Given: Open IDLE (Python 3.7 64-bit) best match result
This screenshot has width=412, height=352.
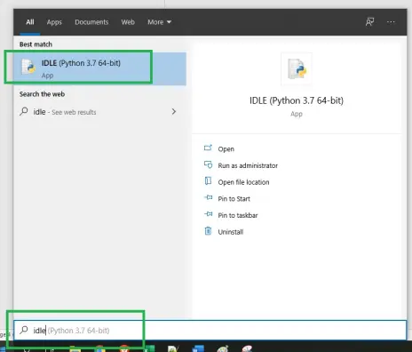Looking at the screenshot, I should [x=99, y=68].
